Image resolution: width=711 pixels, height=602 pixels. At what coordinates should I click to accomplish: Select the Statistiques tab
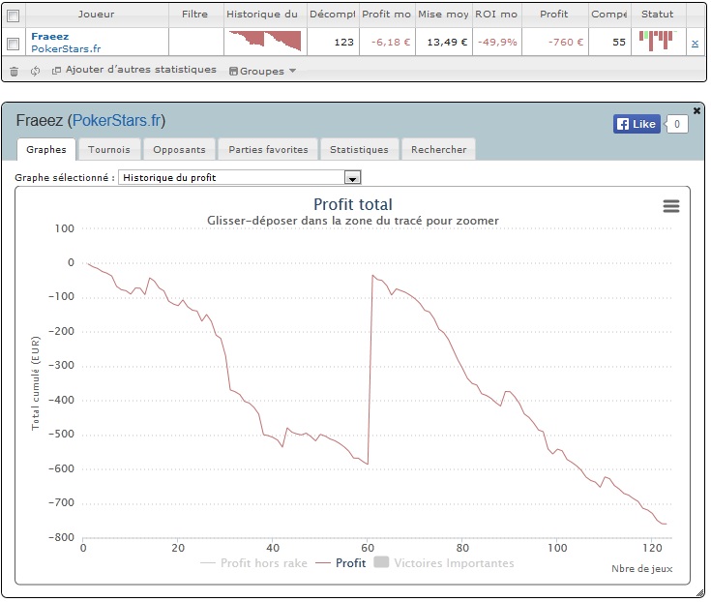359,149
